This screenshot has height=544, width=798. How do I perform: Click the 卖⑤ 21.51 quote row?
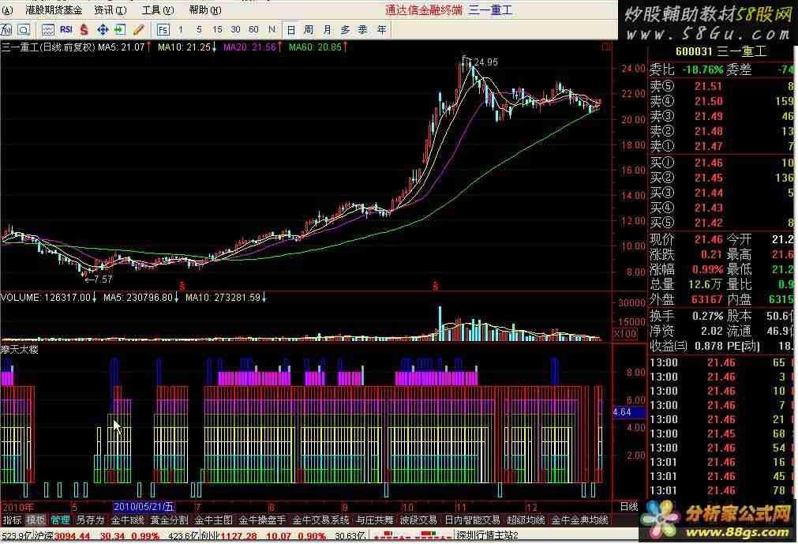coord(721,86)
